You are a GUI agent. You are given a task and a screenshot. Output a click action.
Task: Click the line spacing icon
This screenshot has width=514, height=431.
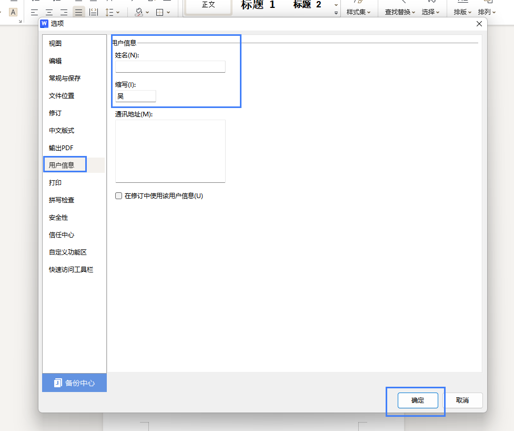108,12
